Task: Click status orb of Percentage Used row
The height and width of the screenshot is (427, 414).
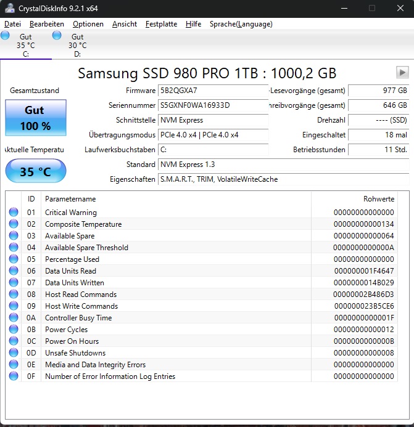Action: [x=14, y=259]
